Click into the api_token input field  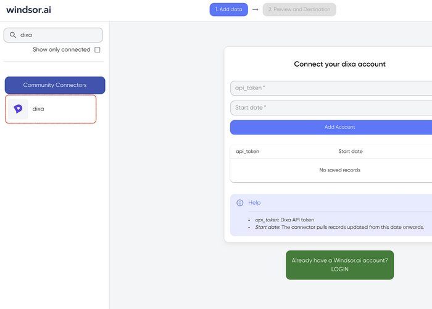331,88
